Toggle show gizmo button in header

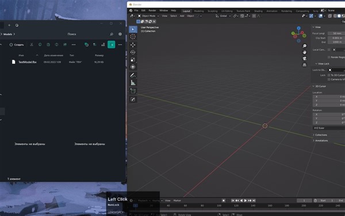pos(311,16)
